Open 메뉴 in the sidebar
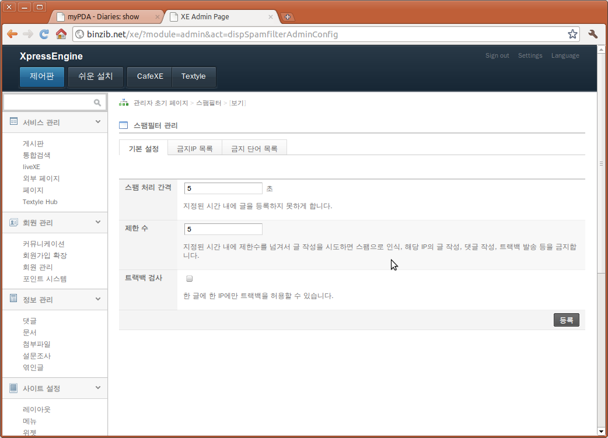This screenshot has width=608, height=438. pos(30,421)
